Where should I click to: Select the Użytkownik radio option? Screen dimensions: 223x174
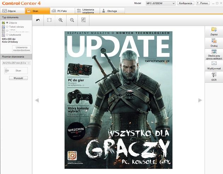tap(7, 35)
